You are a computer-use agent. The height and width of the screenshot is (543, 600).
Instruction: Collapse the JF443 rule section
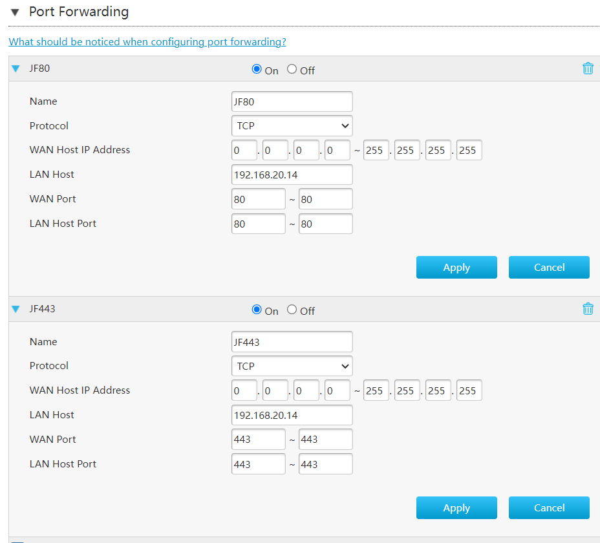[x=16, y=309]
